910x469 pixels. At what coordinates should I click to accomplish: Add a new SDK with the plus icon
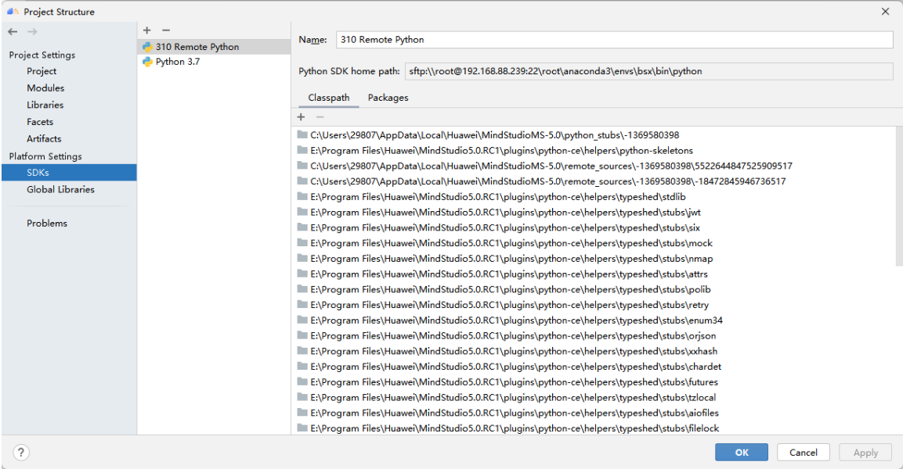[x=146, y=30]
